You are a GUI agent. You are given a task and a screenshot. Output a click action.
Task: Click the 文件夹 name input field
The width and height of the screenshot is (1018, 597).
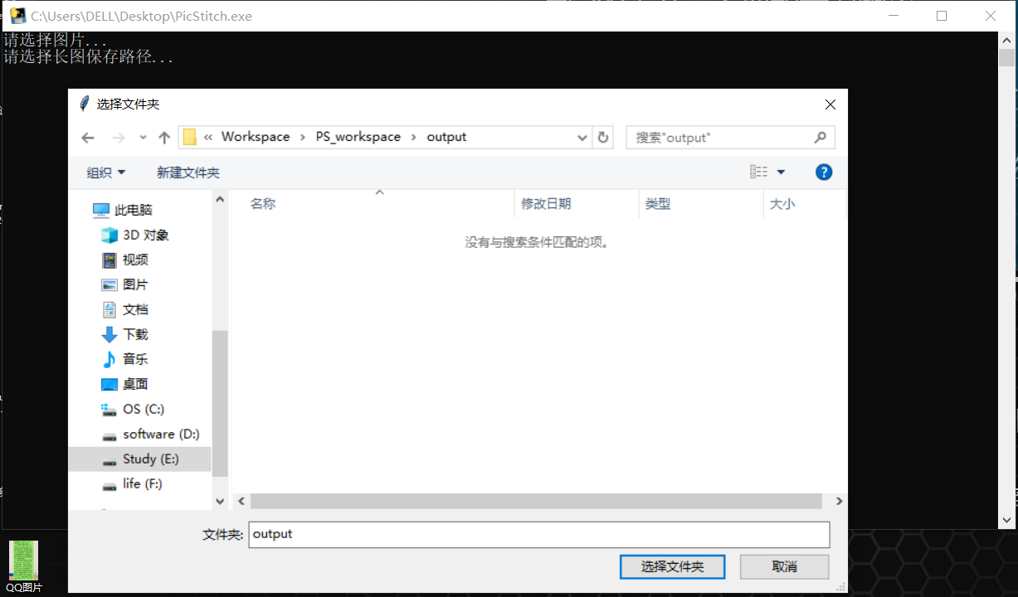point(538,534)
